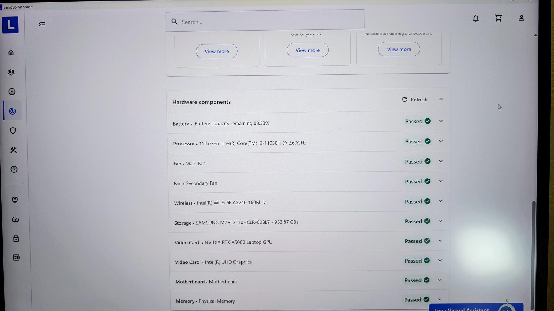
Task: Click the Lenovo L logo
Action: click(10, 25)
